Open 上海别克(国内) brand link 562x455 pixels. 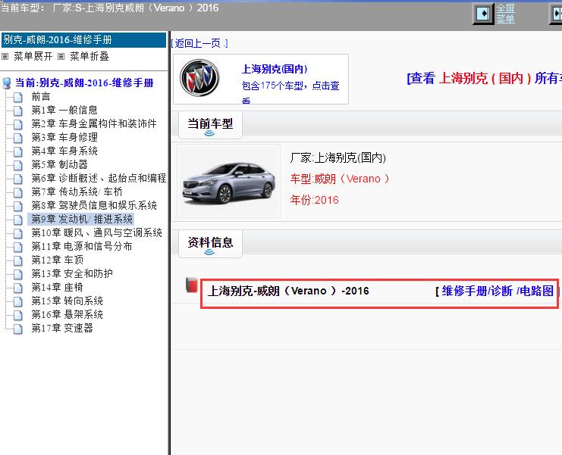275,69
